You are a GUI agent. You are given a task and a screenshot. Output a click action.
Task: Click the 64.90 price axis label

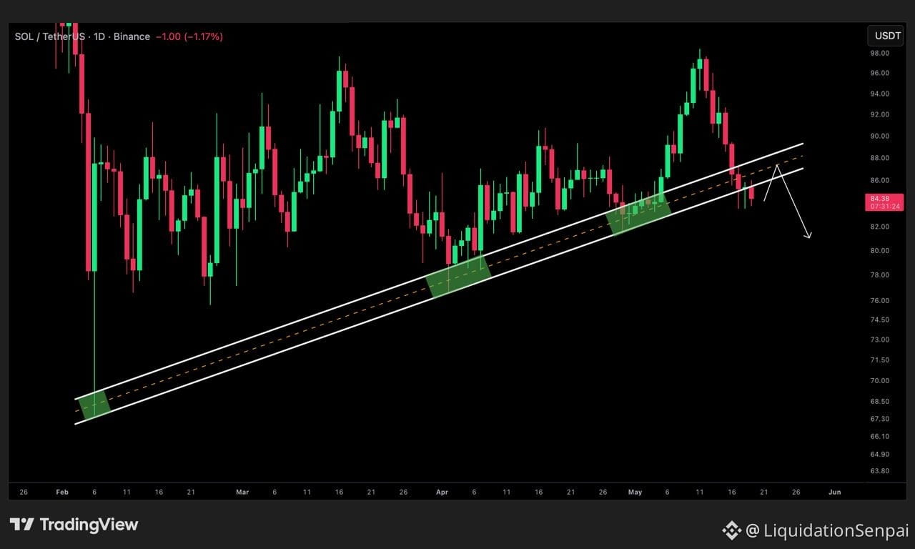click(x=879, y=454)
